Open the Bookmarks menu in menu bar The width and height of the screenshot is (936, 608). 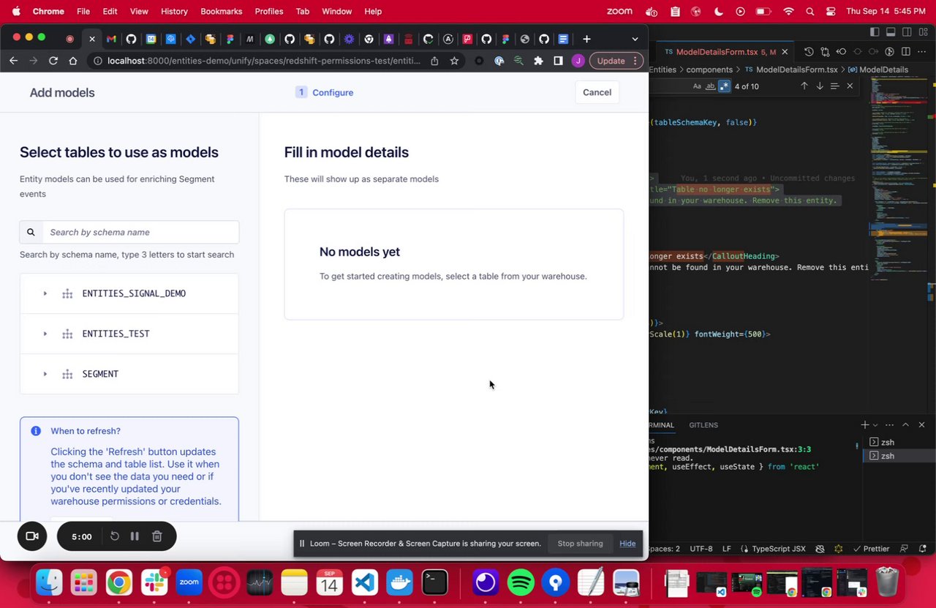(x=221, y=11)
